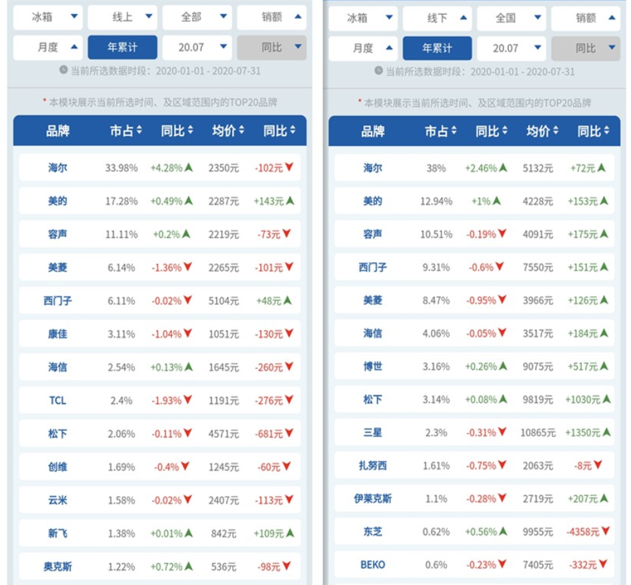Sort right table by last 同比 column
Image resolution: width=631 pixels, height=585 pixels.
coord(593,131)
